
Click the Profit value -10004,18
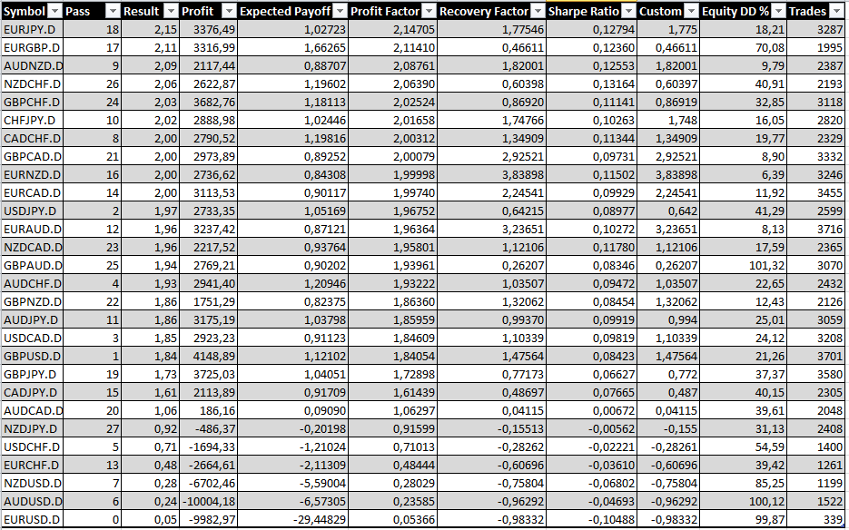210,501
